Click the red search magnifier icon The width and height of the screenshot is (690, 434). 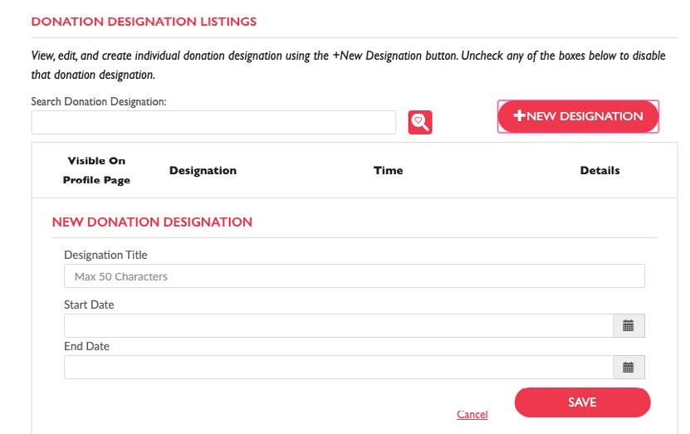[x=420, y=122]
